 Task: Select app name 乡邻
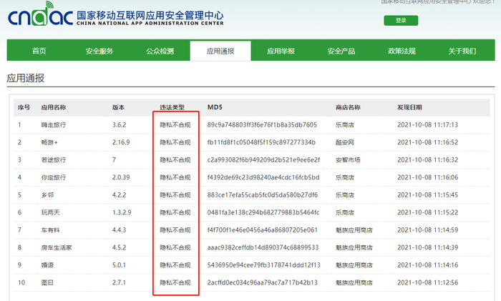coord(47,195)
